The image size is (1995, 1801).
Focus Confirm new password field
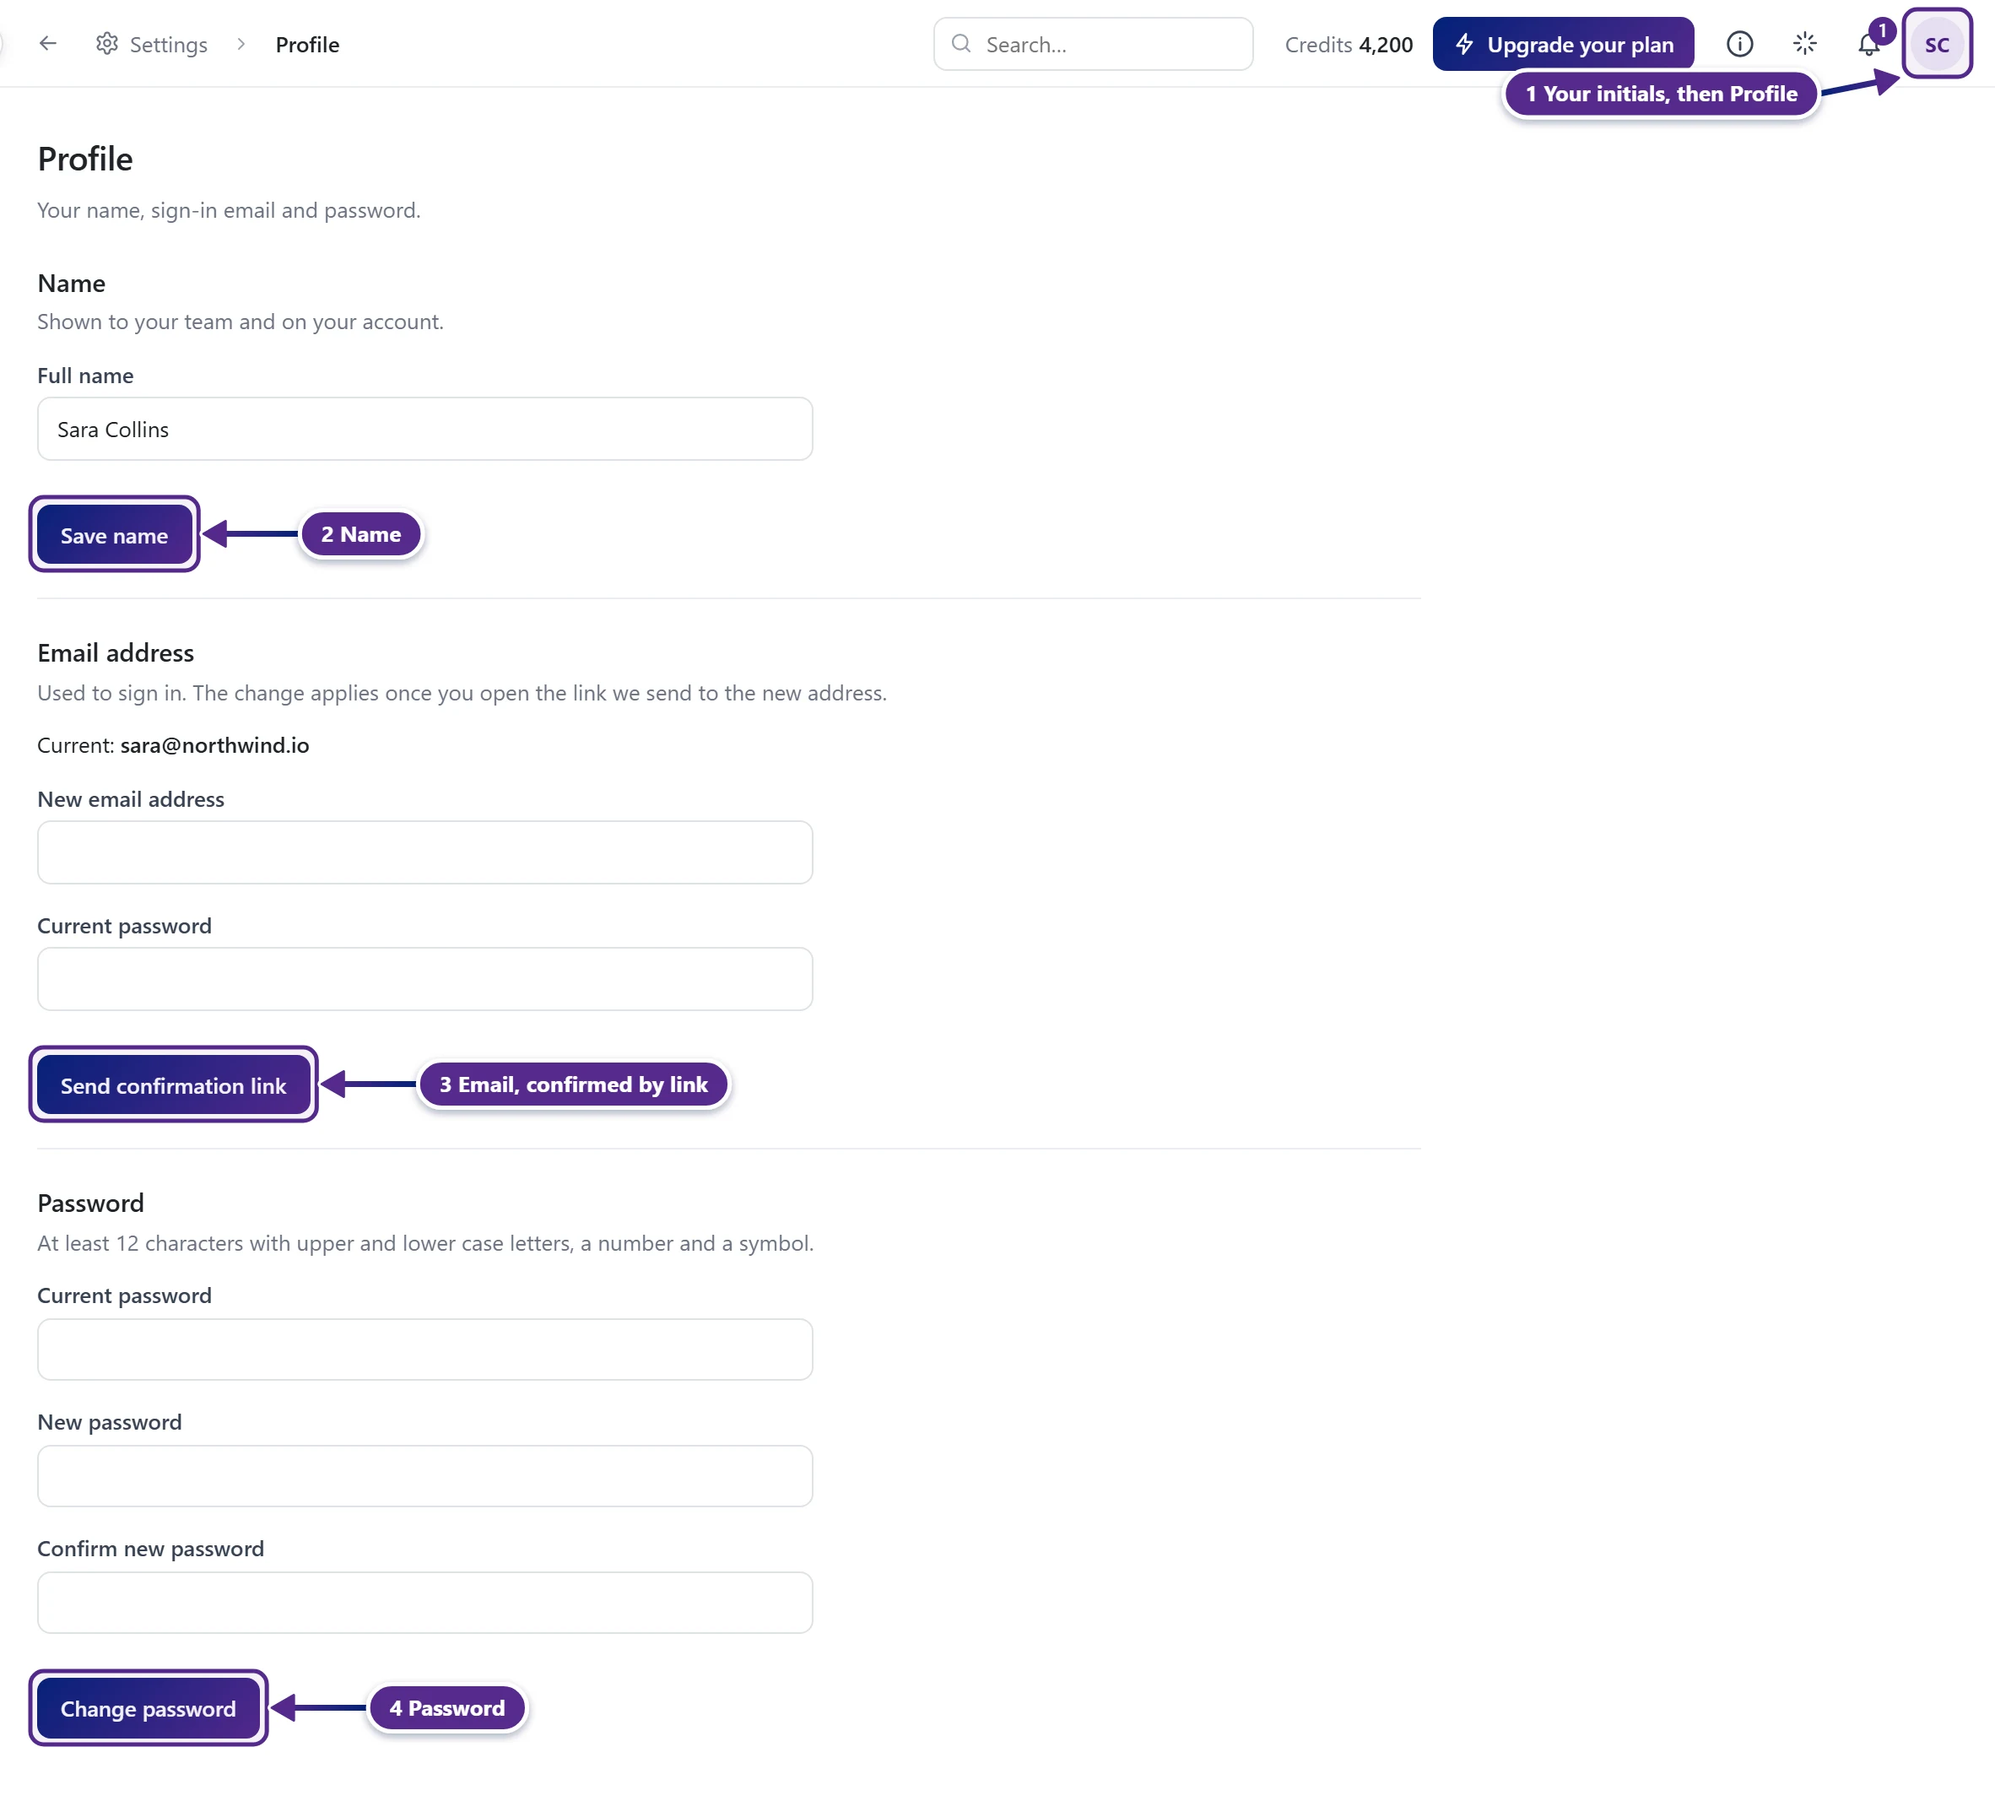pyautogui.click(x=424, y=1602)
